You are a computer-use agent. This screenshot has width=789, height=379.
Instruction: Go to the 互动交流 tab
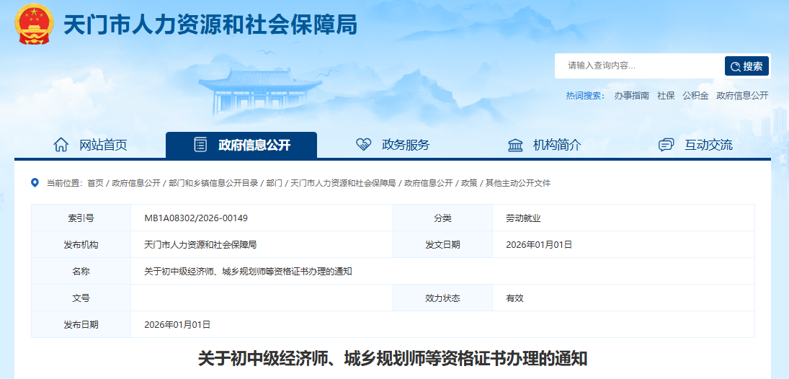(x=708, y=145)
